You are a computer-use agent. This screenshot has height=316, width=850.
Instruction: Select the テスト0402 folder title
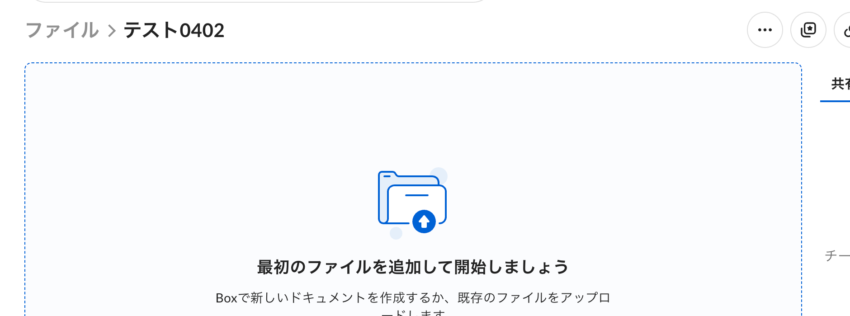[x=174, y=30]
